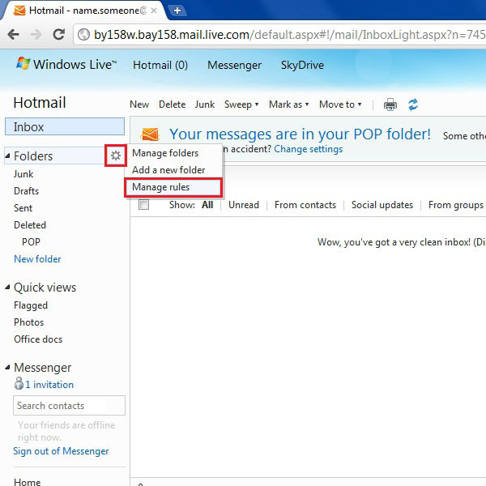Filter messages by All
Image resolution: width=486 pixels, height=486 pixels.
[207, 205]
